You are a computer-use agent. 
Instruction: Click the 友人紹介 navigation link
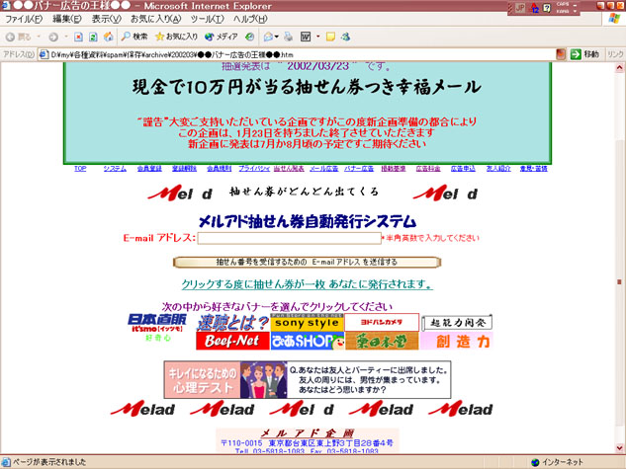point(498,169)
